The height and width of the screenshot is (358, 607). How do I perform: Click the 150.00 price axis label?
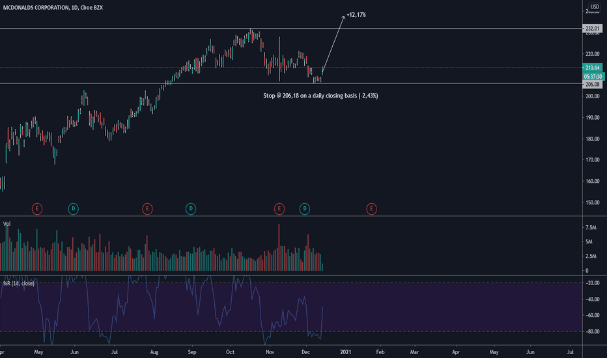tap(593, 202)
